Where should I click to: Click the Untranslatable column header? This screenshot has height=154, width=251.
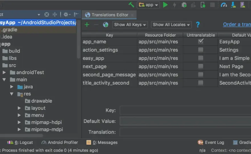click(x=201, y=35)
